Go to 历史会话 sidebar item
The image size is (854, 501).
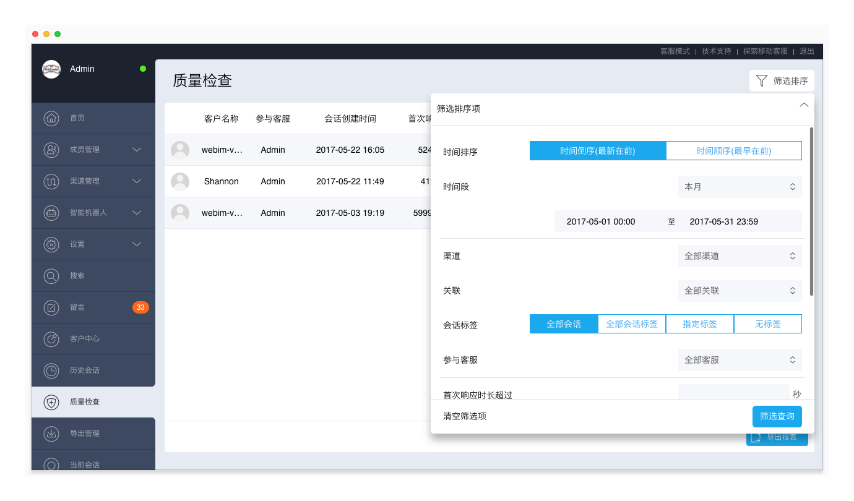coord(93,370)
